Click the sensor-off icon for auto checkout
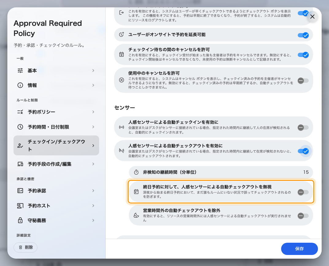Viewport: 329px width, 266px height. [122, 150]
